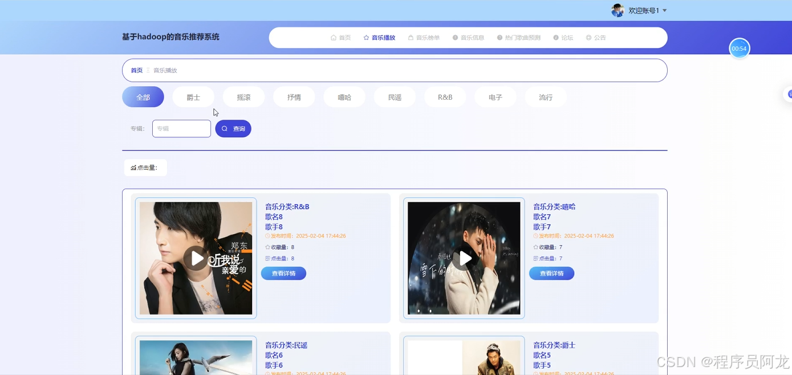The height and width of the screenshot is (375, 792).
Task: Click the user avatar picture
Action: click(x=618, y=10)
